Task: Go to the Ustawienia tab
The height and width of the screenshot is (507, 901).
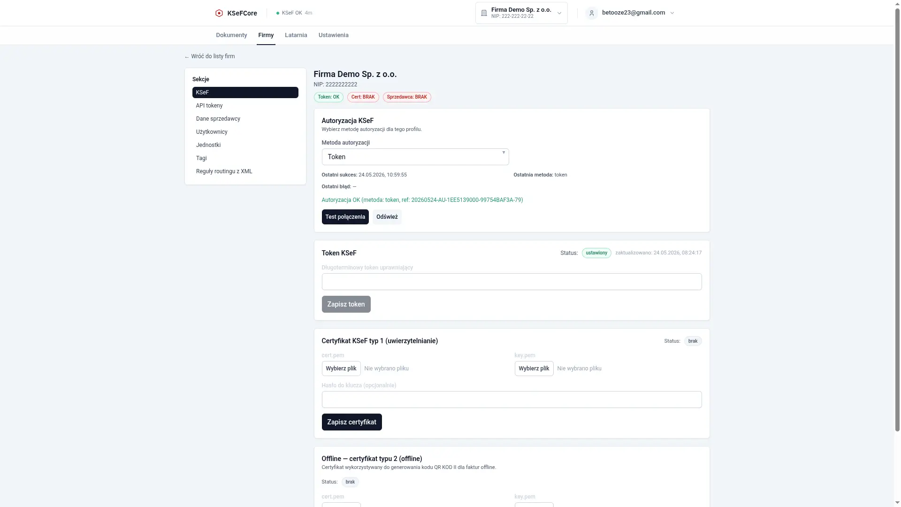Action: [333, 35]
